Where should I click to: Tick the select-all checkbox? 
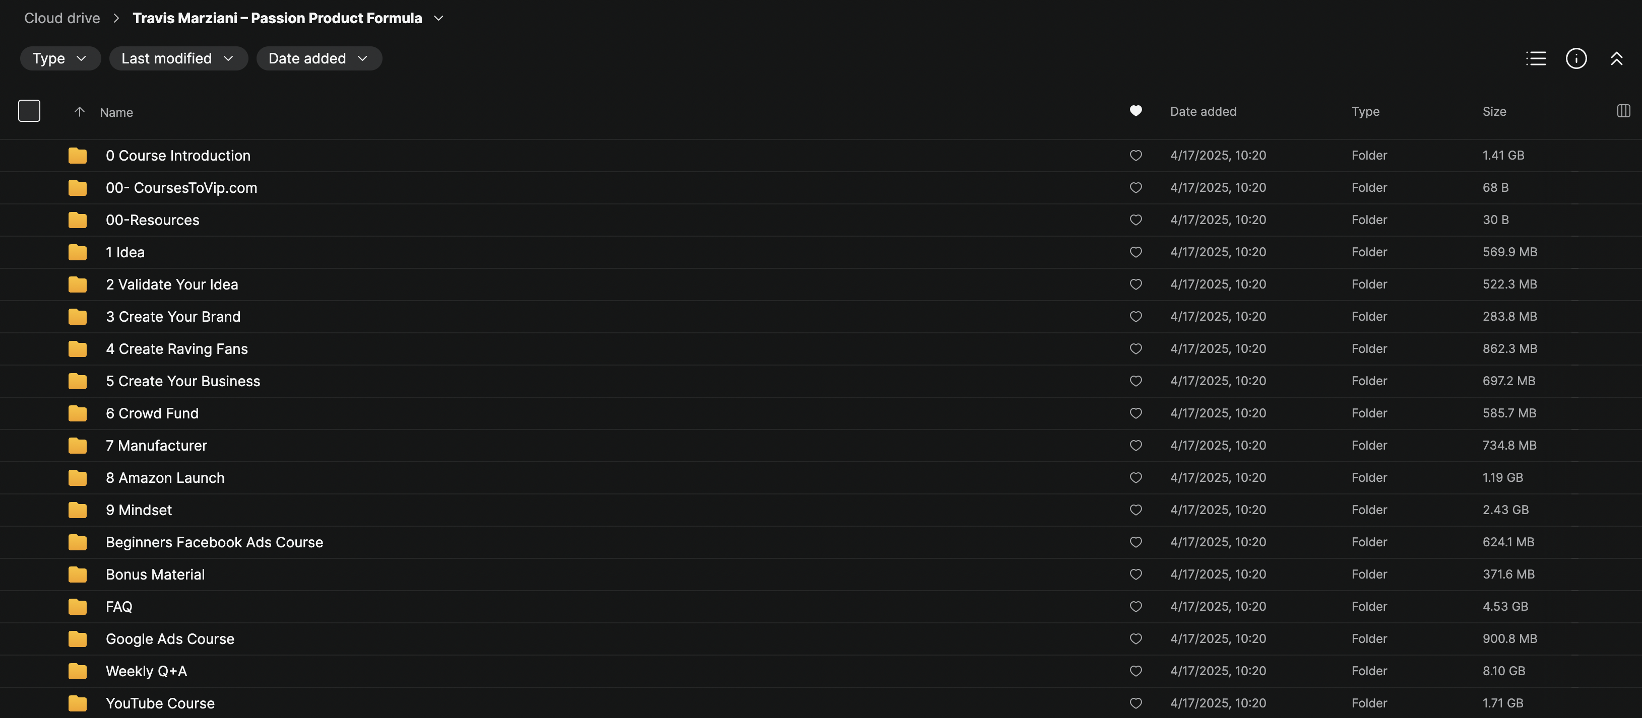point(29,111)
